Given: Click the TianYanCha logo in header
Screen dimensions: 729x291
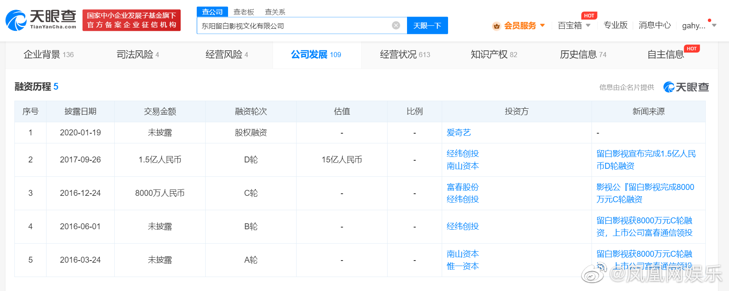Looking at the screenshot, I should [x=41, y=20].
